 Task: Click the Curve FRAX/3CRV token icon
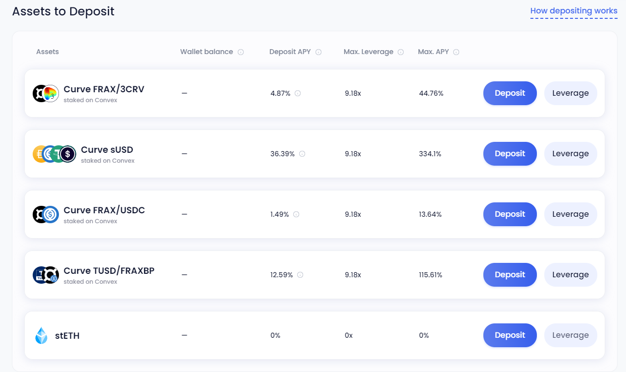46,93
